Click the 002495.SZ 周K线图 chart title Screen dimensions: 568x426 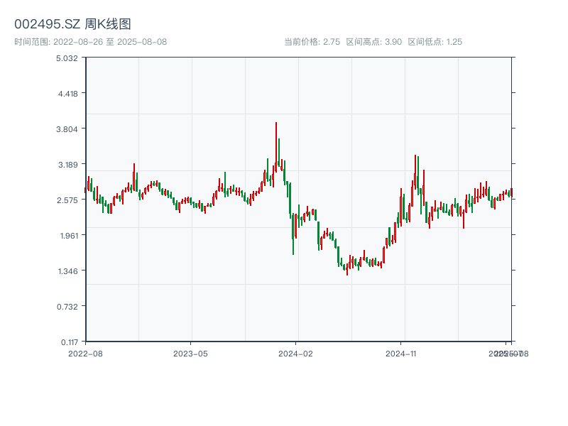tap(72, 24)
